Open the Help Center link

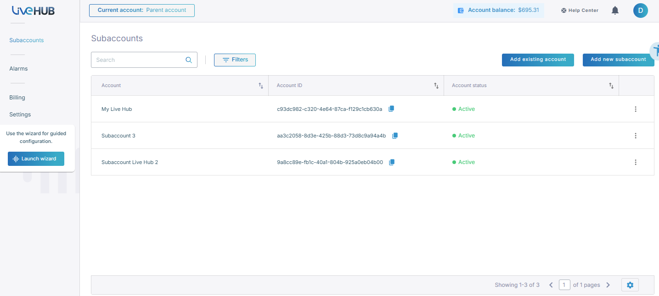pyautogui.click(x=580, y=11)
